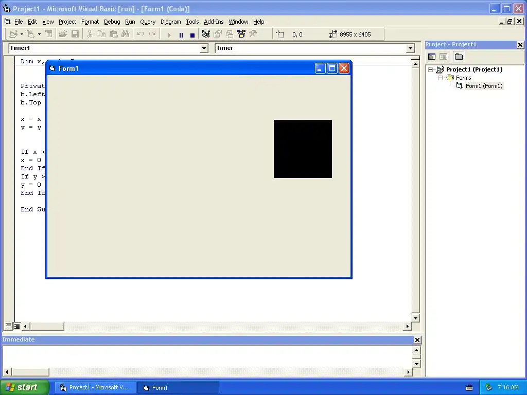Open the File menu

(19, 22)
